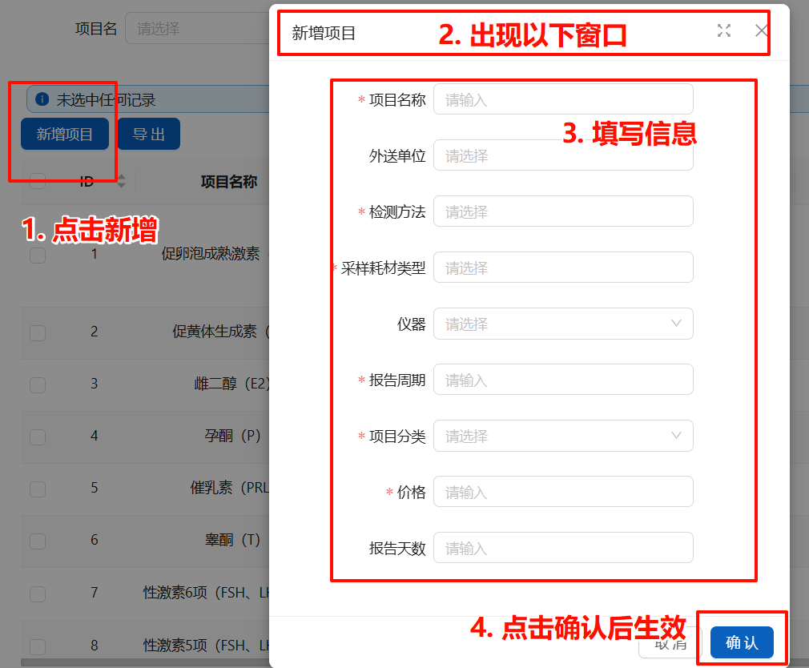809x668 pixels.
Task: Open the 外送单位 select field
Action: (562, 156)
